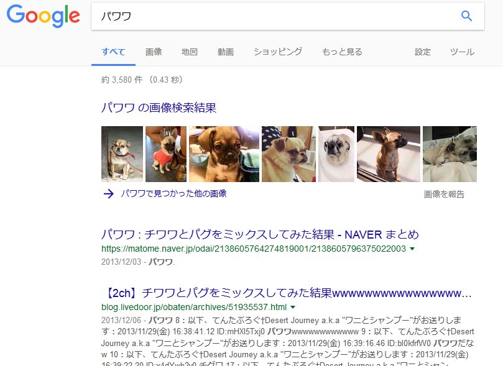Switch to the 画像 tab

point(154,52)
